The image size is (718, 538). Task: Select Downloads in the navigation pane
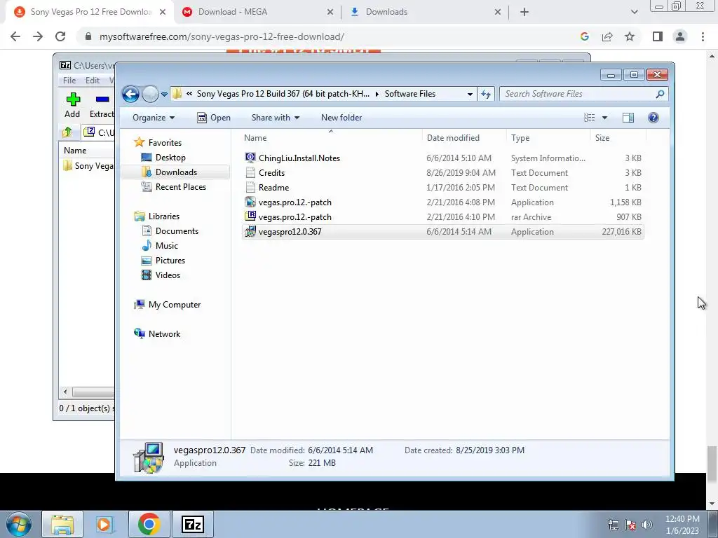[x=176, y=172]
